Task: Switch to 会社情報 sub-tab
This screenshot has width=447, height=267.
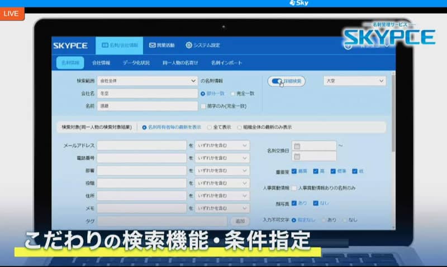Action: 101,63
